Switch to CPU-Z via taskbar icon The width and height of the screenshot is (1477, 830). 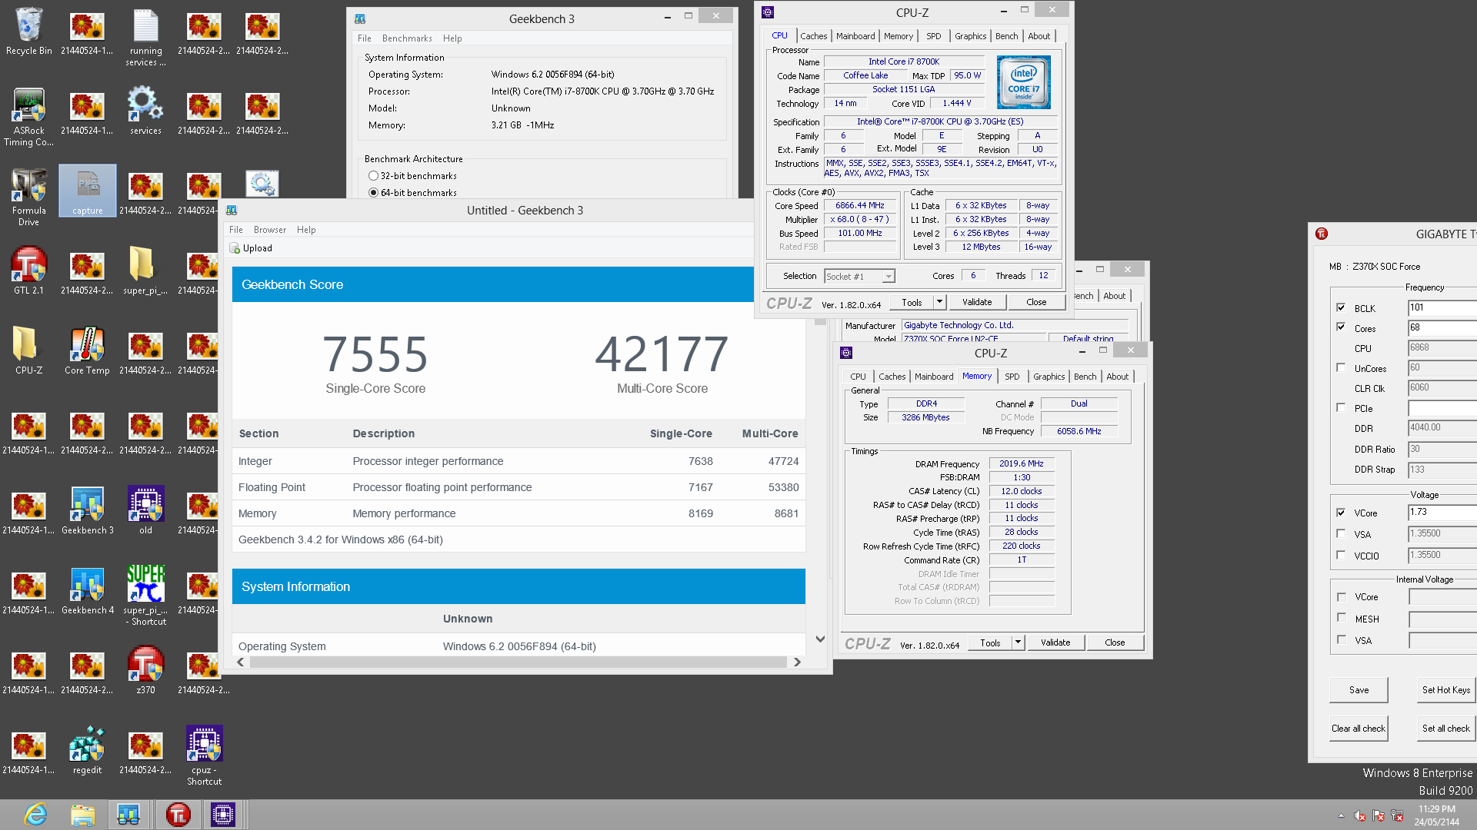[223, 815]
